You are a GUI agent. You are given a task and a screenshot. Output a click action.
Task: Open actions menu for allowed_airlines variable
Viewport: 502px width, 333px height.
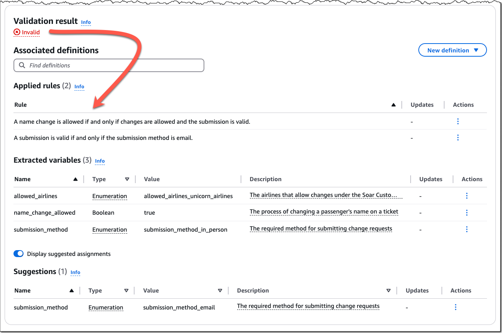[x=467, y=196]
